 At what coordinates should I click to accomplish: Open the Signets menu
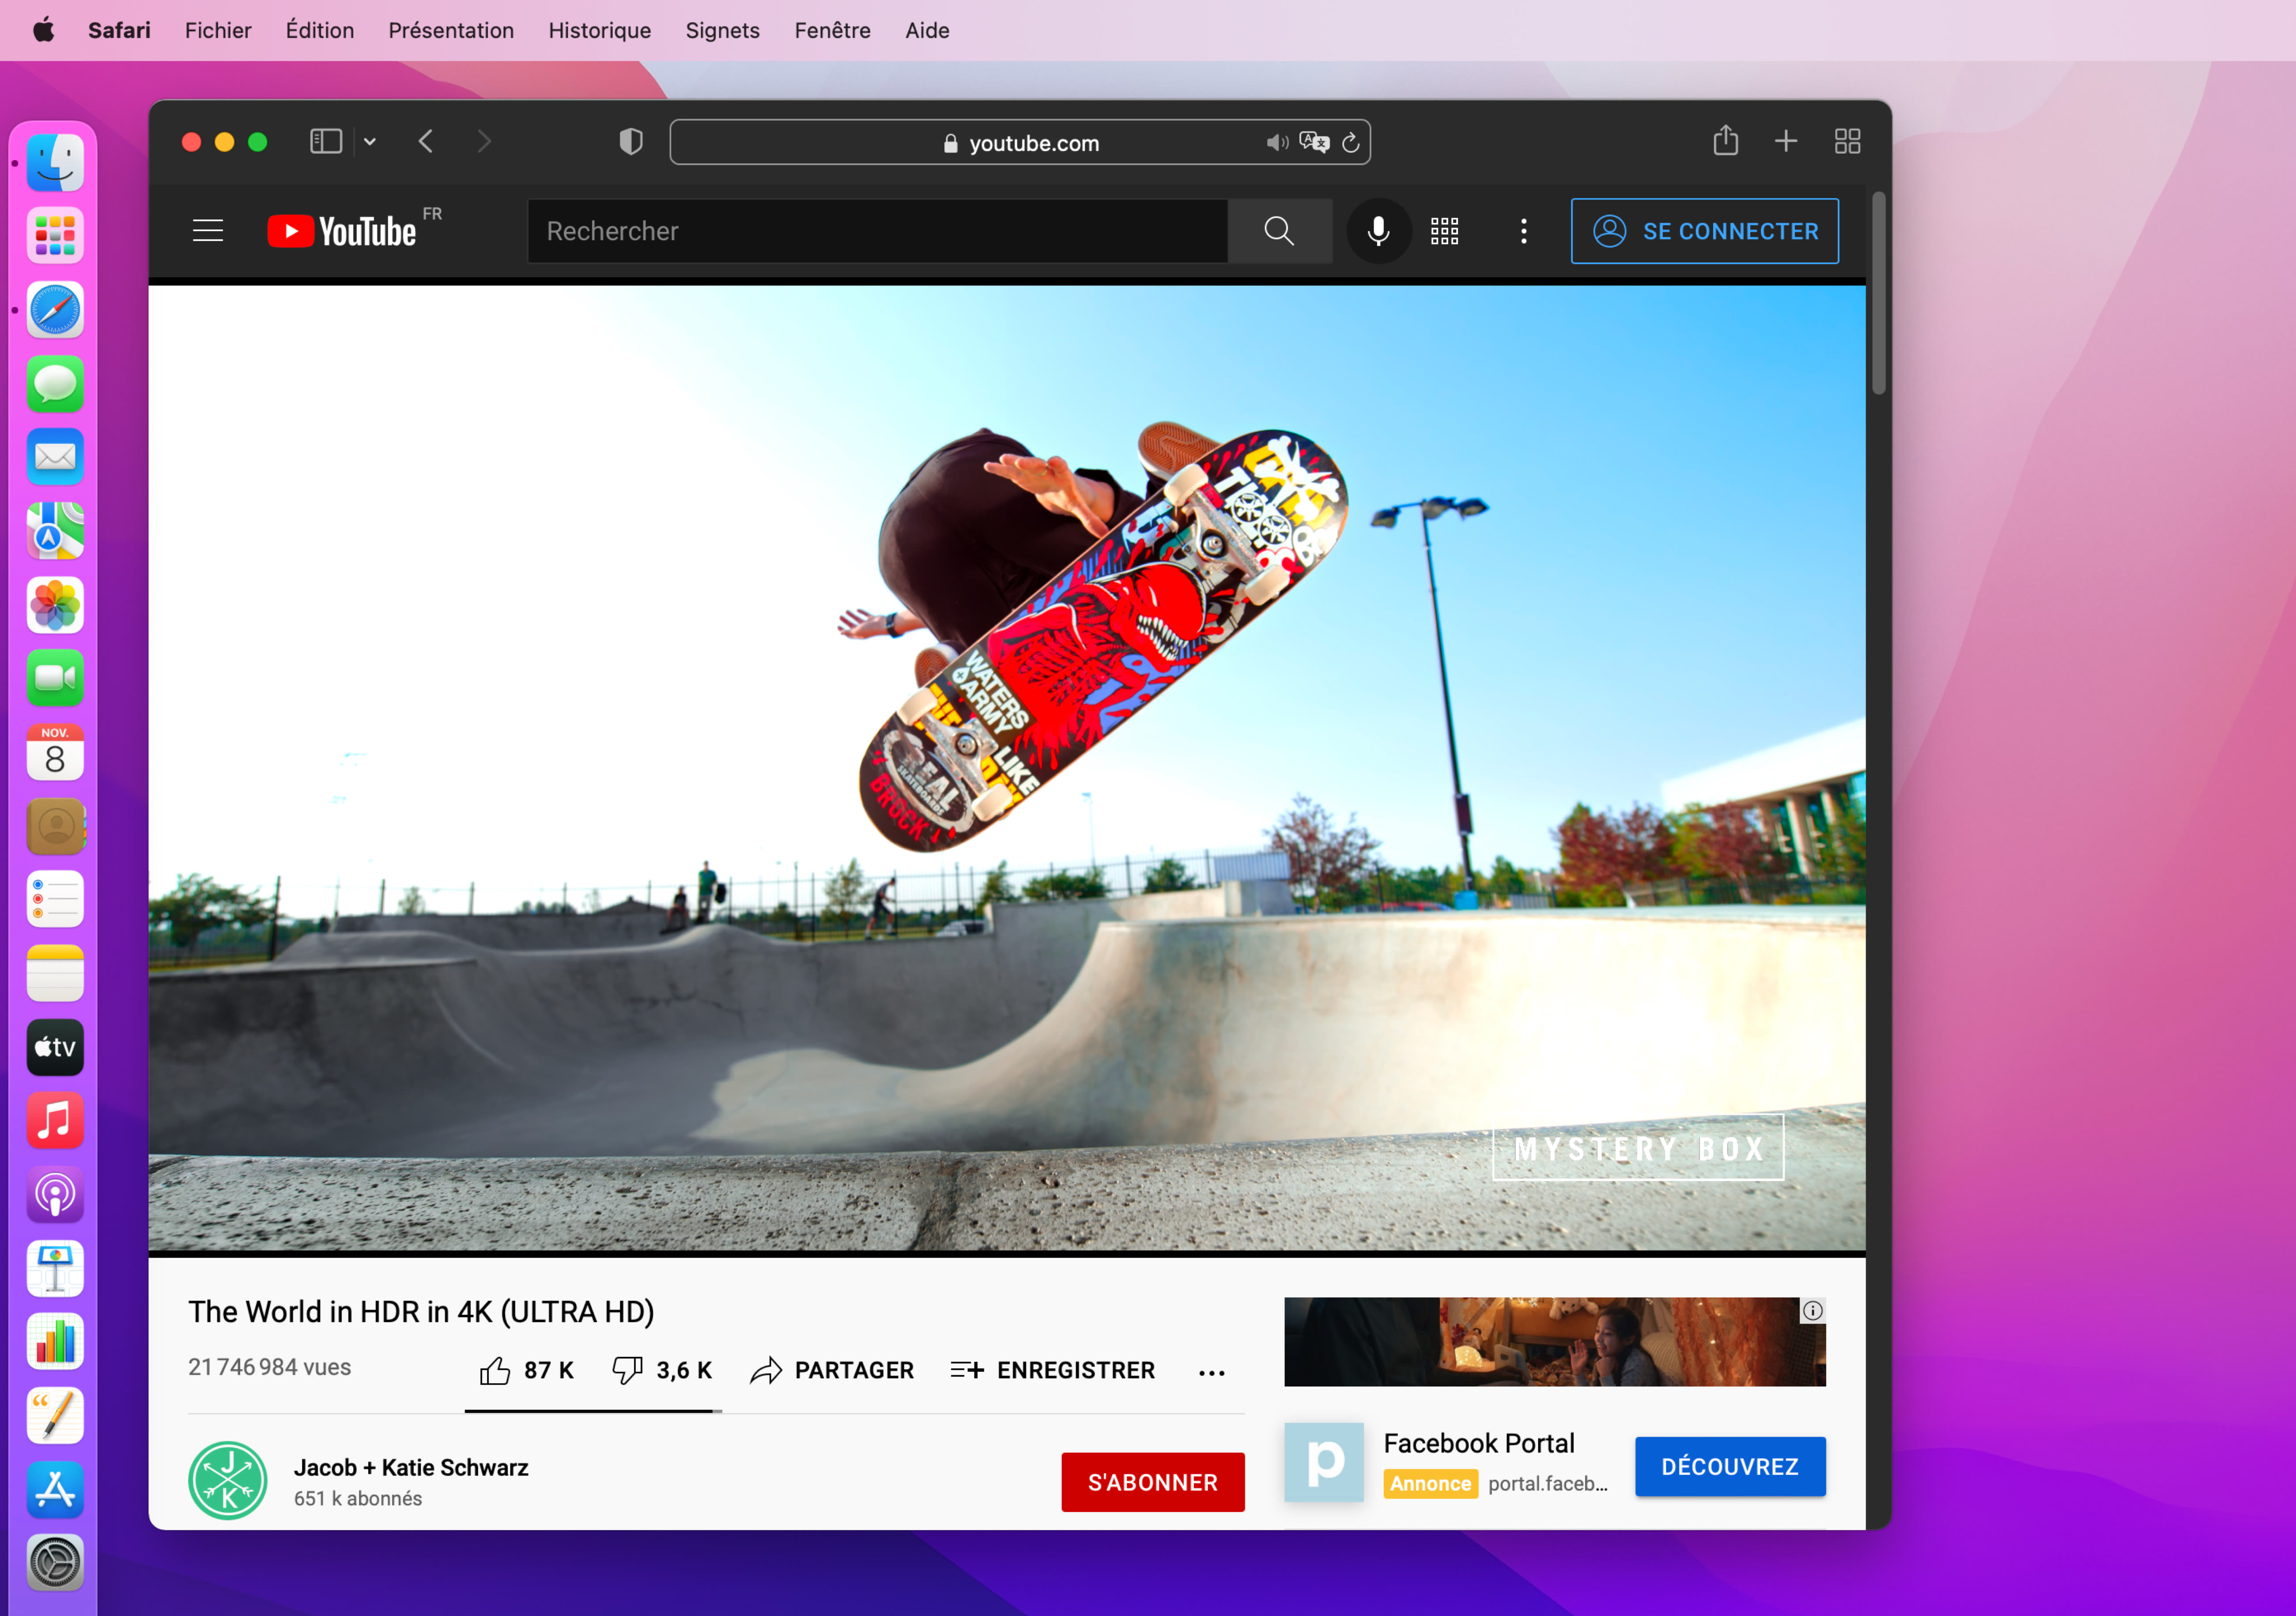(x=722, y=30)
